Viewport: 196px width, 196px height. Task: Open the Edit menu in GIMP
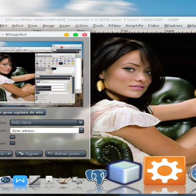tap(3, 25)
